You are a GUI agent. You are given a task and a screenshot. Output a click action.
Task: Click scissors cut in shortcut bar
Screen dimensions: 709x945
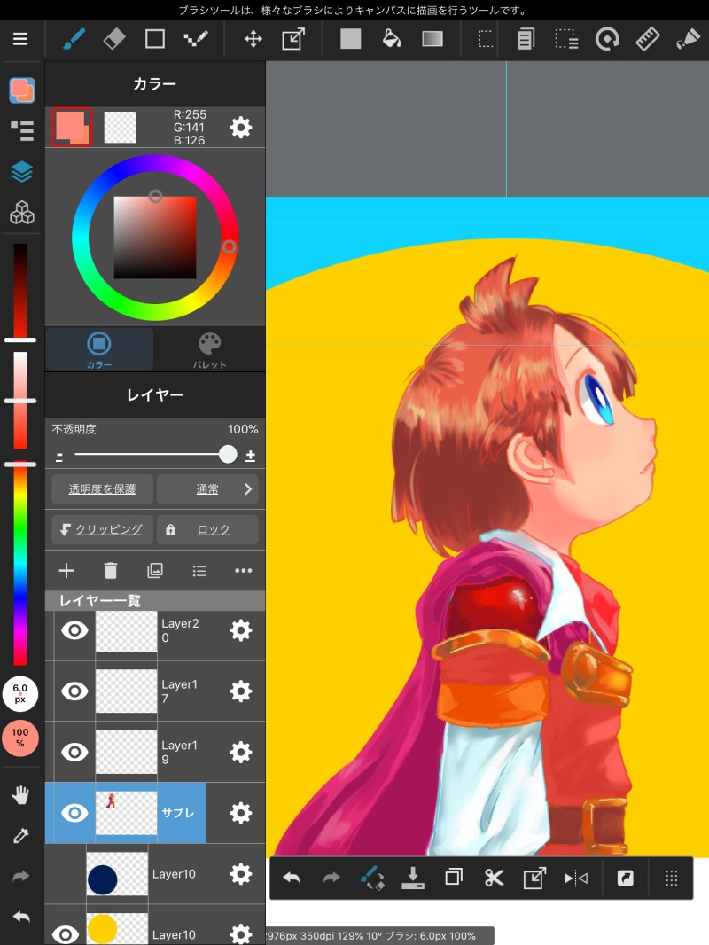pos(494,879)
